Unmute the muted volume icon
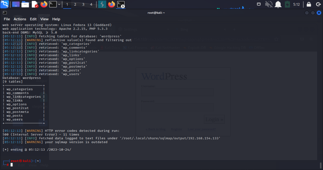323x170 pixels. click(268, 4)
